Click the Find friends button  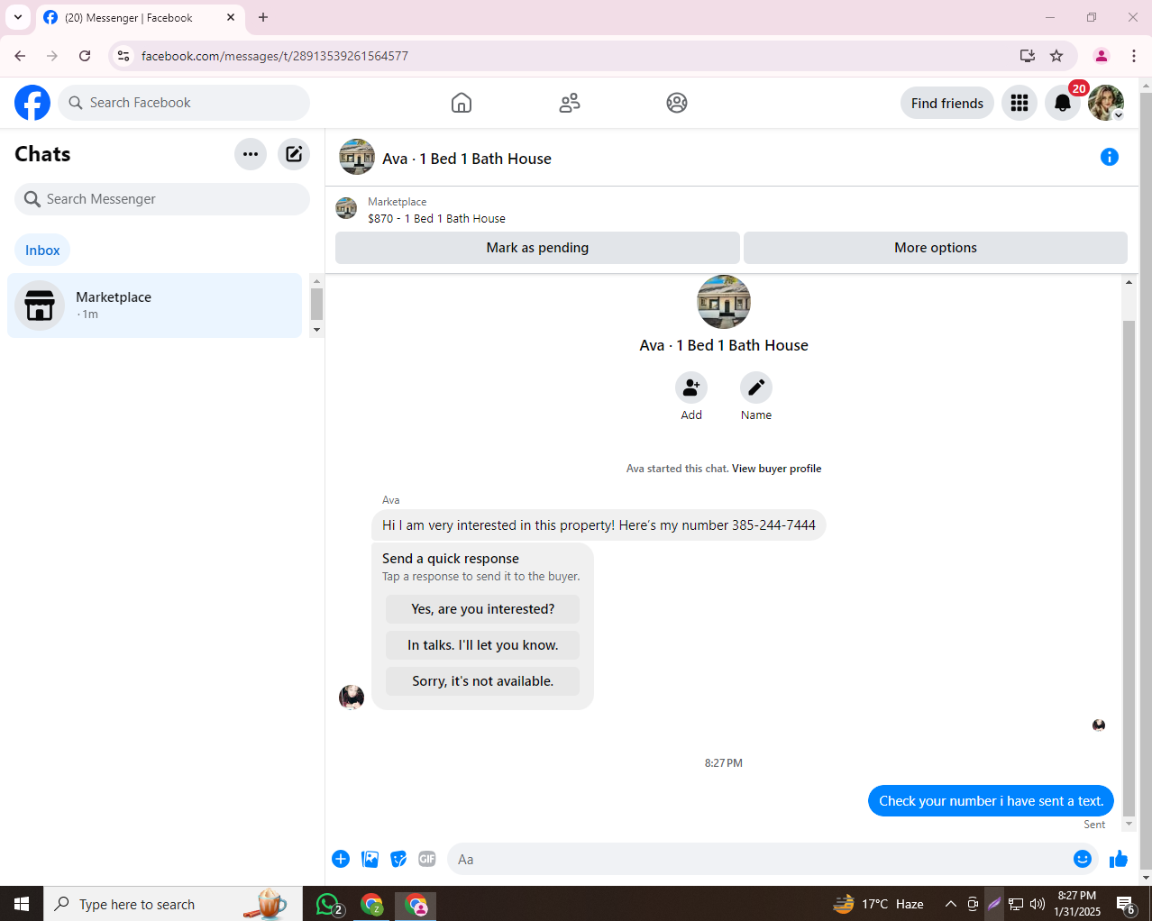point(947,103)
